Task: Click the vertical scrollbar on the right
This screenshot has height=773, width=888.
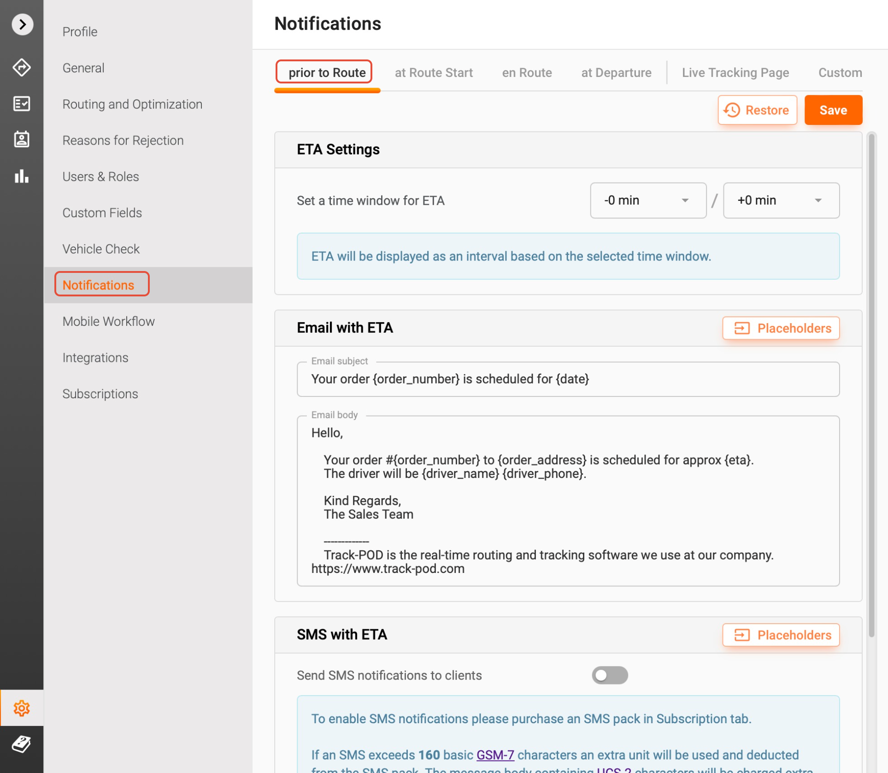Action: click(871, 384)
